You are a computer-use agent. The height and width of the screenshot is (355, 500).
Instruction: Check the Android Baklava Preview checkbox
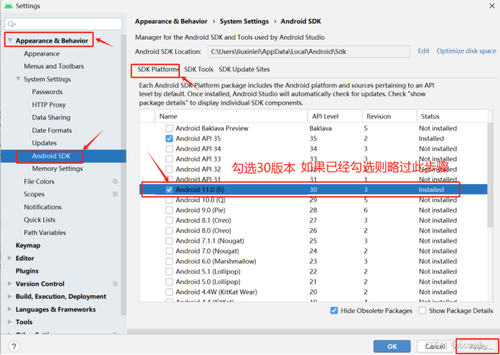[x=169, y=128]
